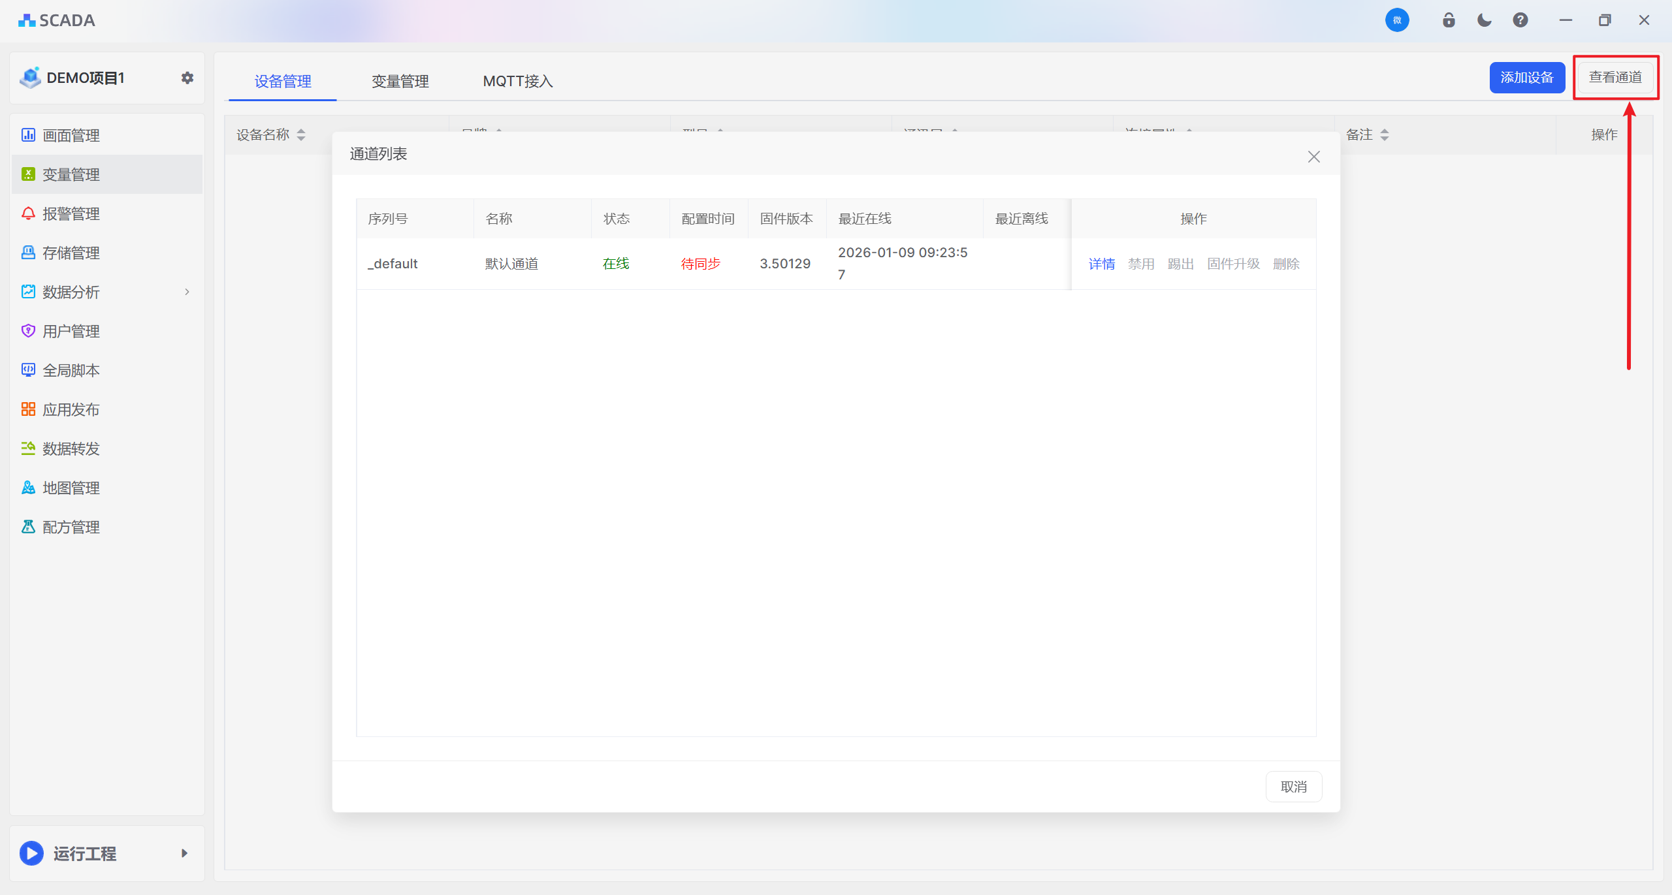This screenshot has width=1672, height=895.
Task: Open 存储管理 in the sidebar
Action: [x=71, y=253]
